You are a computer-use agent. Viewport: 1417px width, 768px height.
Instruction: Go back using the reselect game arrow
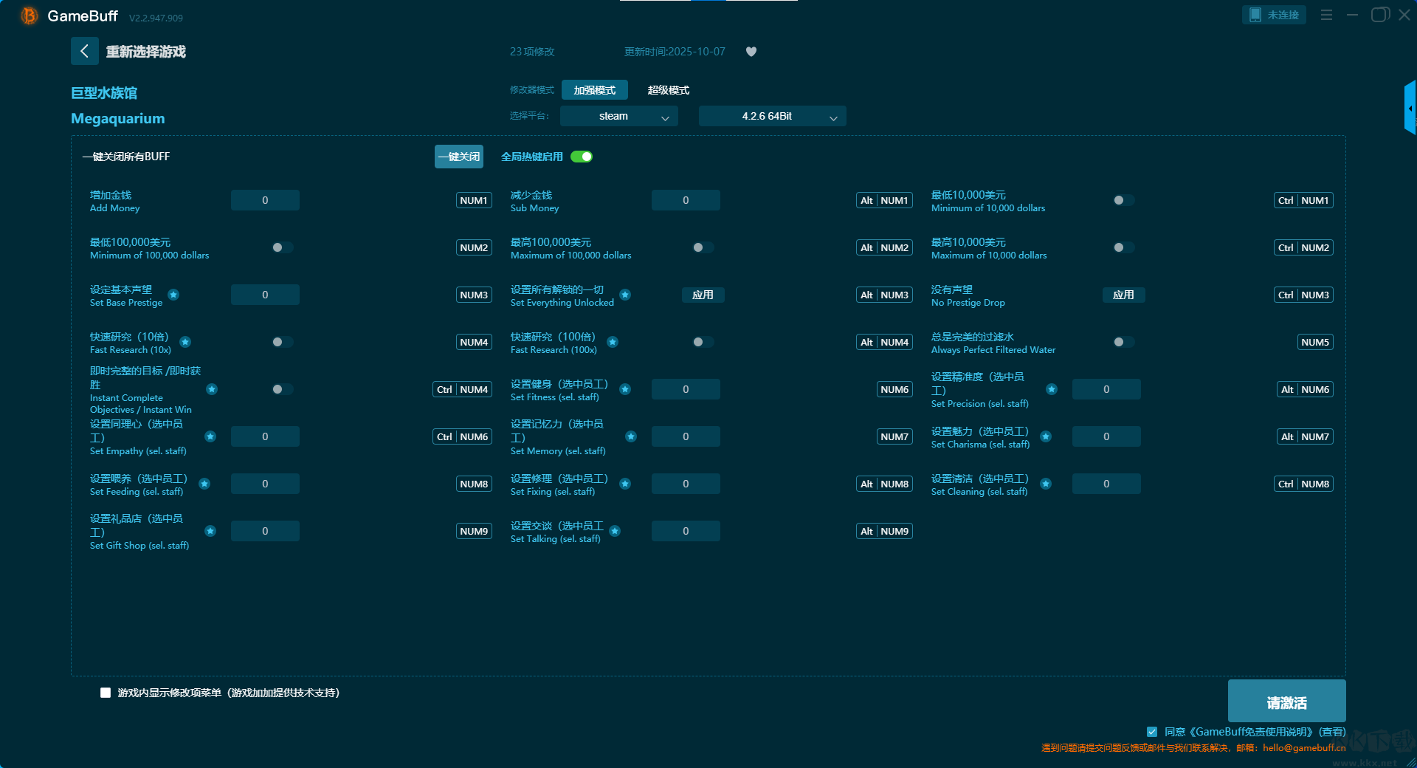point(84,51)
